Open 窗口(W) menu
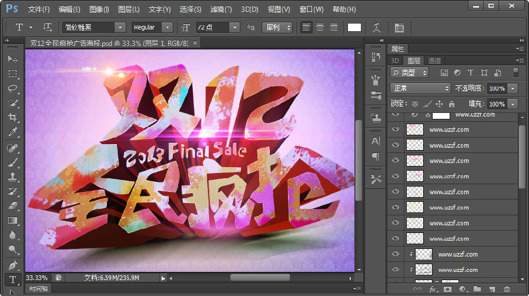Image resolution: width=529 pixels, height=296 pixels. coord(312,9)
